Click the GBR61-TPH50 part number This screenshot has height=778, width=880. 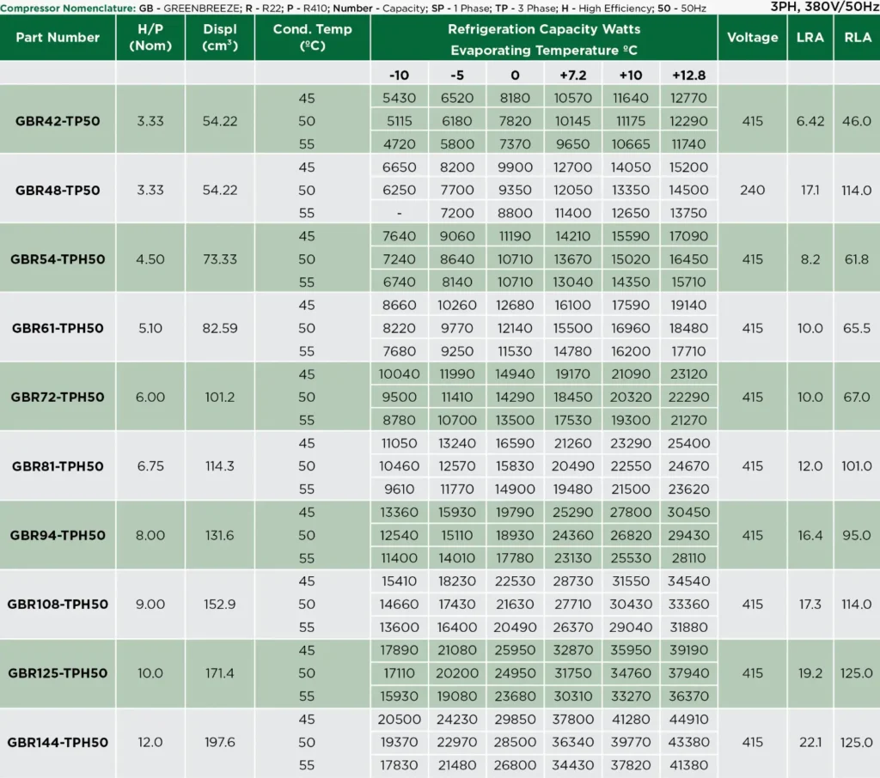coord(58,328)
